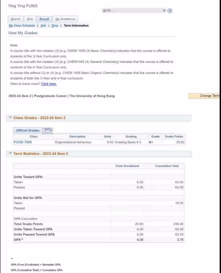The image size is (221, 273).
Task: Click the Change Term button
Action: point(204,96)
